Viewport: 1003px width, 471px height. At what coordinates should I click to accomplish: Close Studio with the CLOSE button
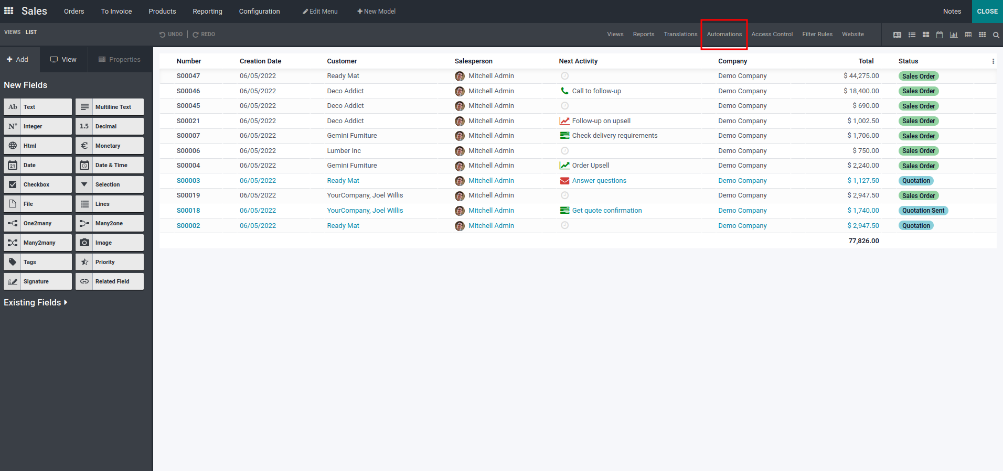coord(987,11)
